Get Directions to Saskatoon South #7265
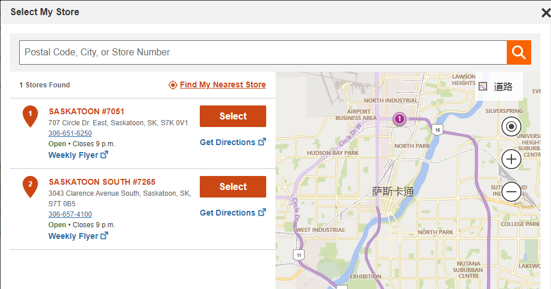The width and height of the screenshot is (551, 289). (x=232, y=213)
